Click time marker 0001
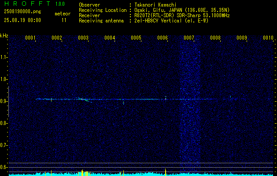This screenshot has width=277, height=176. point(30,38)
